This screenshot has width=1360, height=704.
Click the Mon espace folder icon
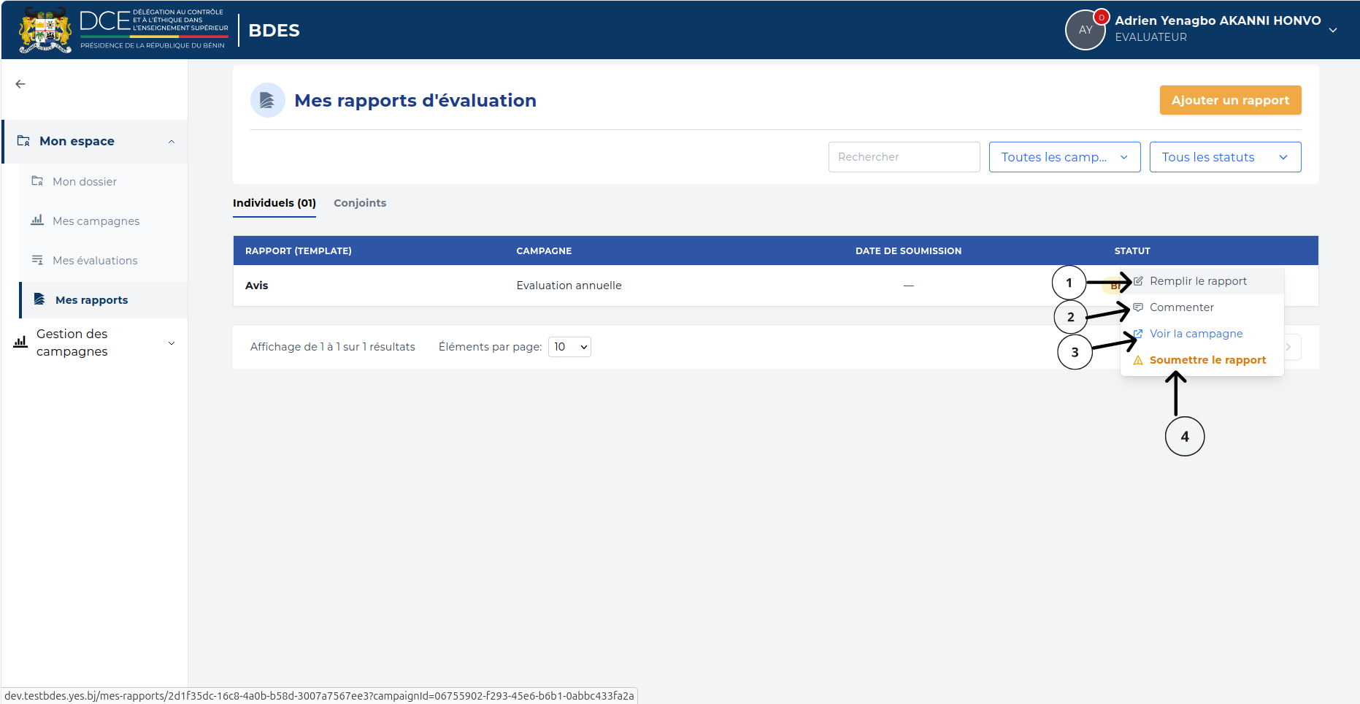[23, 141]
